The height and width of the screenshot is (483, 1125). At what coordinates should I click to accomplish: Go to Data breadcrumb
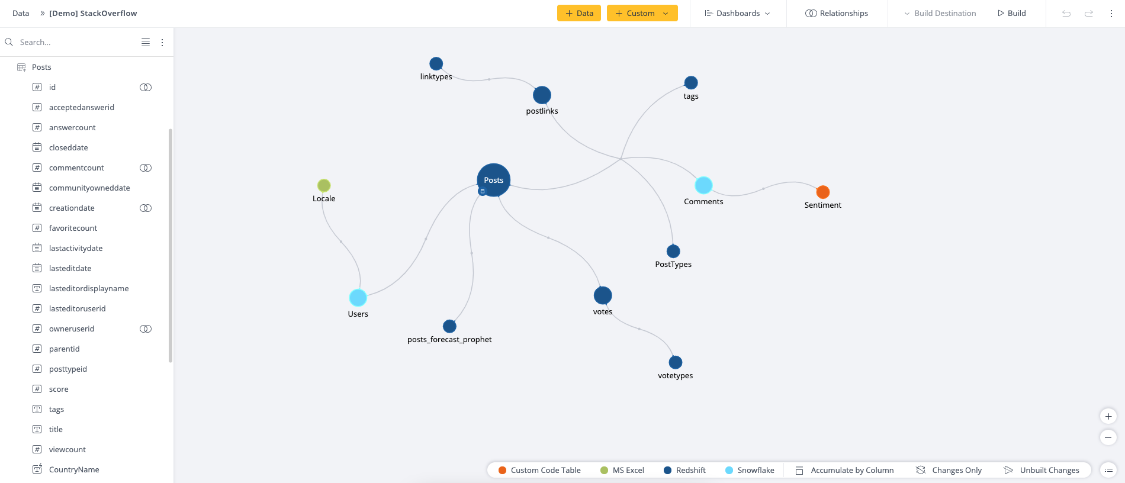21,13
